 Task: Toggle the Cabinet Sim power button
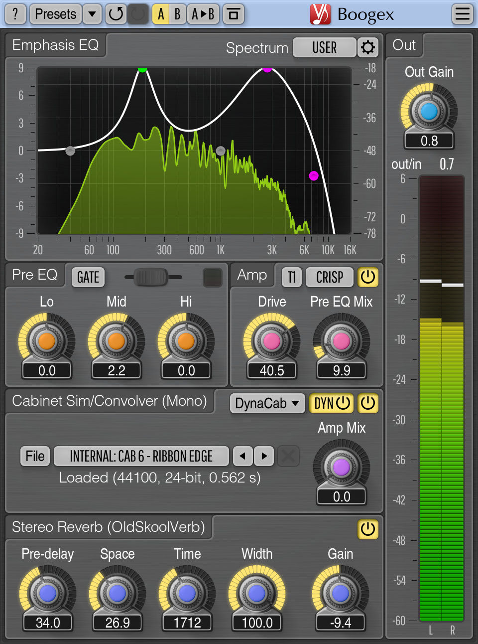368,403
